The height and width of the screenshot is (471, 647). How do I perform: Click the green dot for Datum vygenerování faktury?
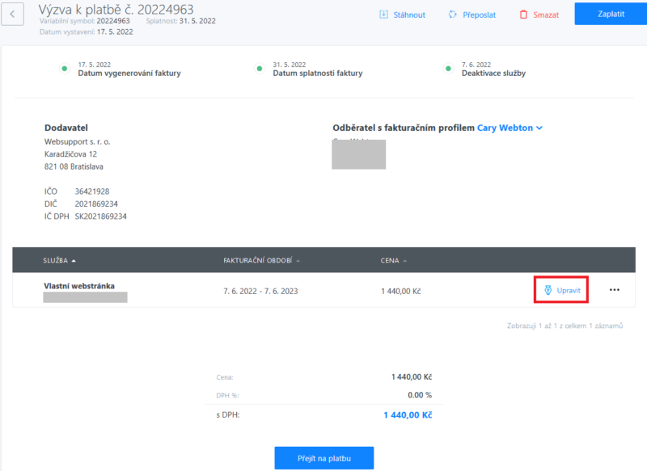[x=65, y=69]
